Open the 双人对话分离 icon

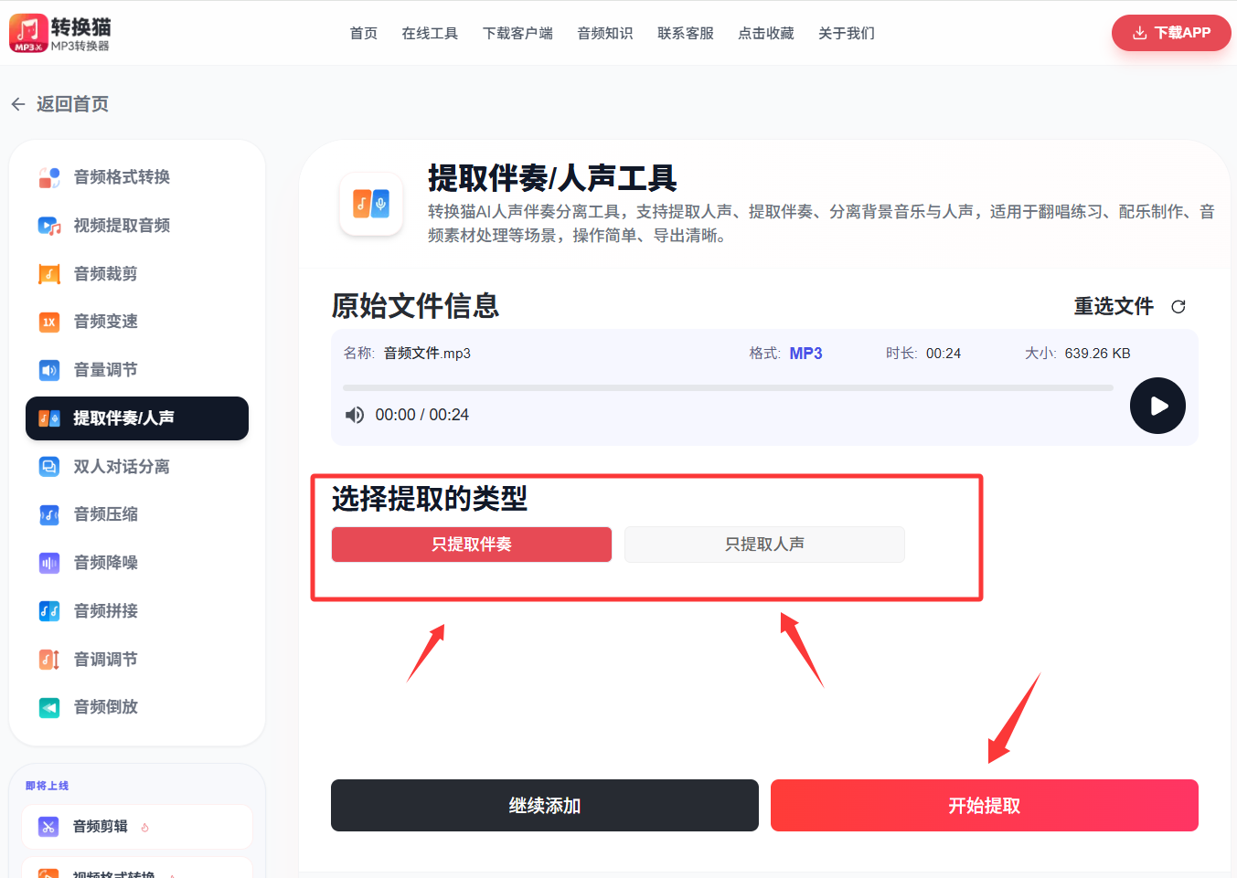pos(49,467)
